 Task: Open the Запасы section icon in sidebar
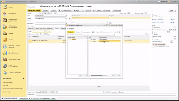pos(5,33)
